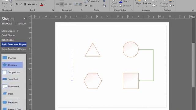Select the Start/End shape
The width and height of the screenshot is (196, 110).
(10, 79)
